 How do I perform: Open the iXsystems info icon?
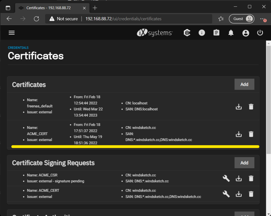tap(202, 32)
